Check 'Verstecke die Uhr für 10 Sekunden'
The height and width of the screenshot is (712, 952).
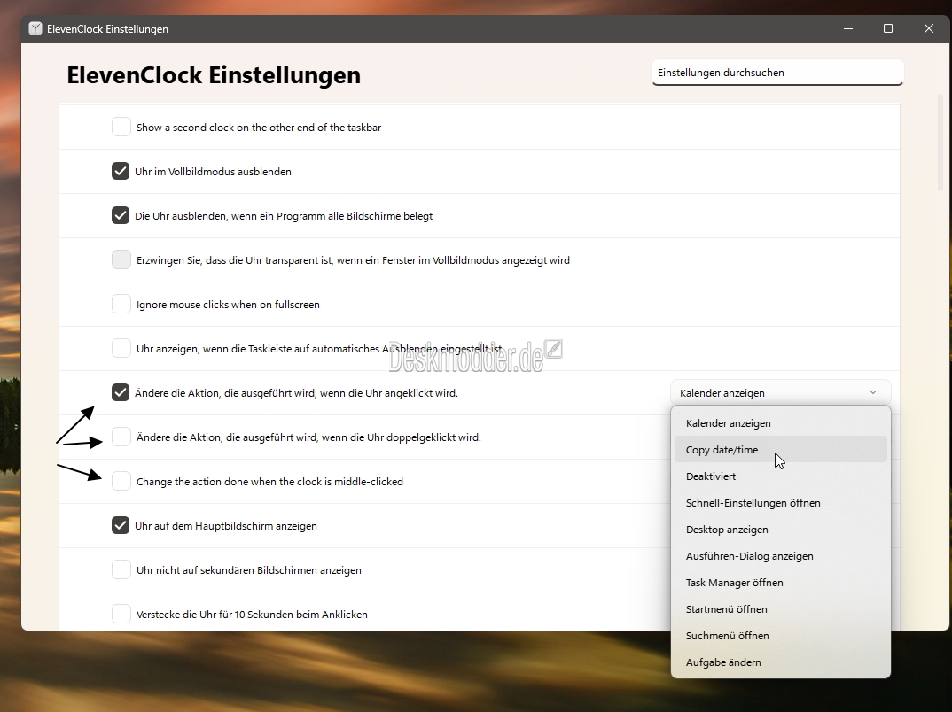(x=121, y=614)
